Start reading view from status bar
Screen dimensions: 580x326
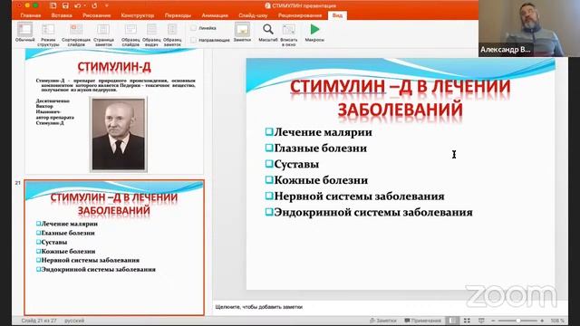coord(481,321)
